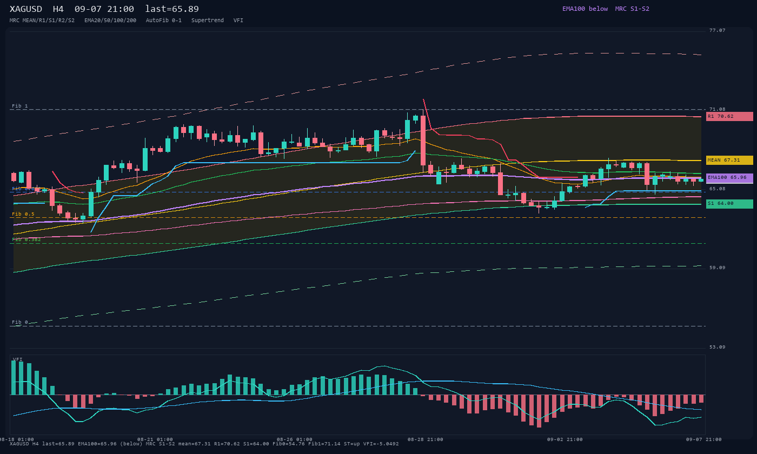Viewport: 757px width, 454px height.
Task: Click the Fib 1 level label
Action: coord(20,106)
